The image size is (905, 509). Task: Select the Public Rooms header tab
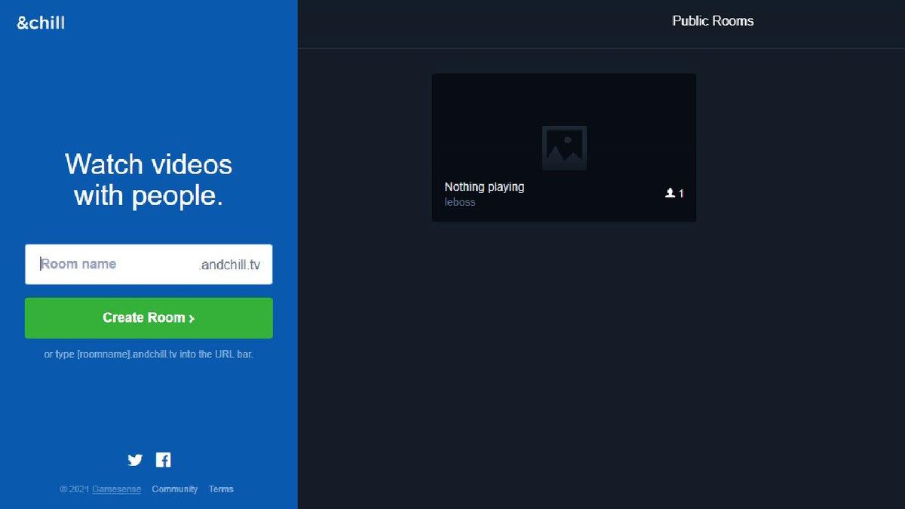pos(713,21)
